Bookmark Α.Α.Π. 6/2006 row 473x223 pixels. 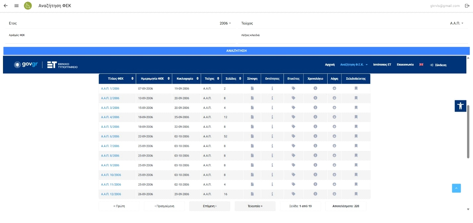[x=356, y=136]
